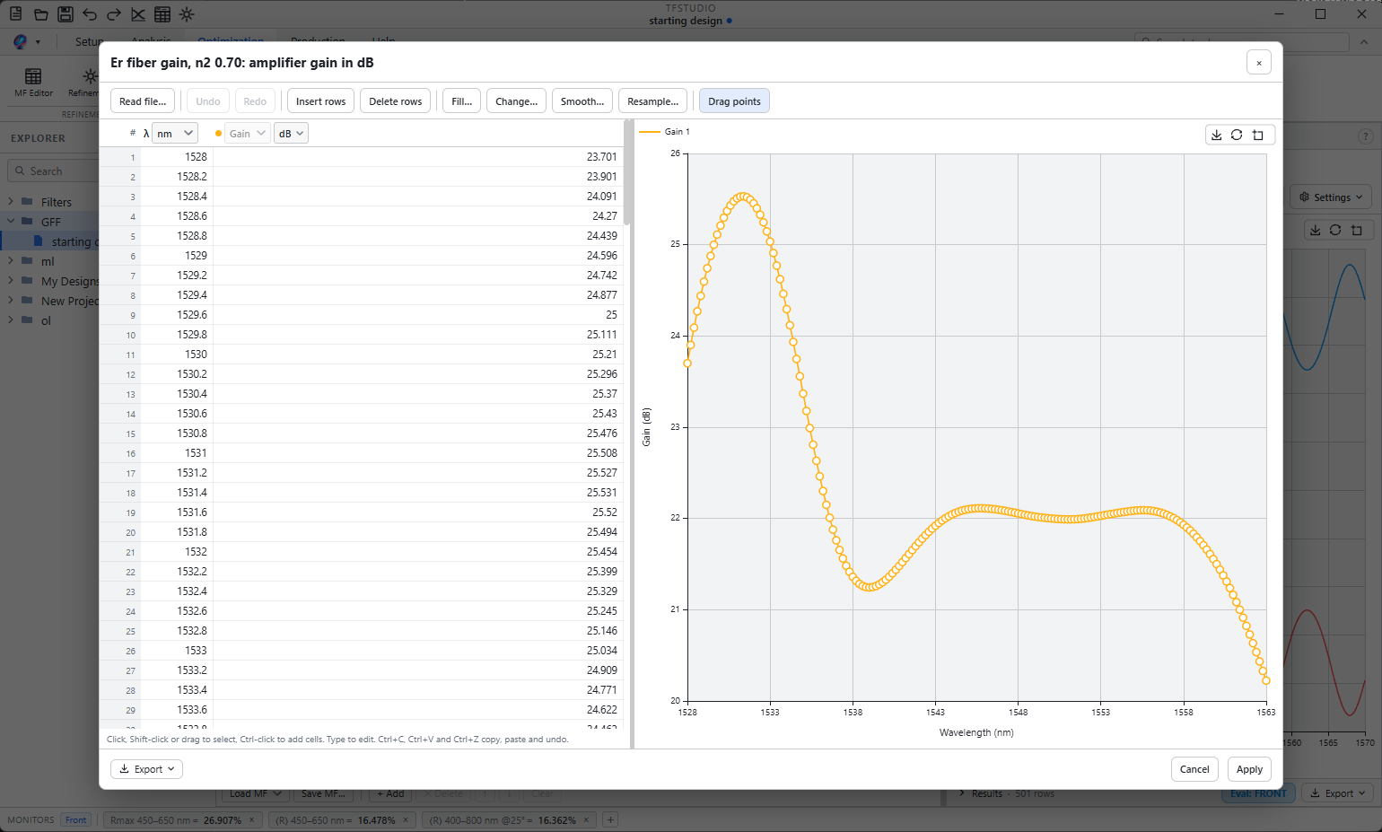Apply the gain table changes
The image size is (1382, 832).
coord(1249,769)
